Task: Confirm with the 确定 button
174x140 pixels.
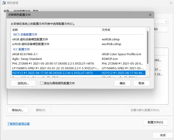Action: [x=122, y=83]
